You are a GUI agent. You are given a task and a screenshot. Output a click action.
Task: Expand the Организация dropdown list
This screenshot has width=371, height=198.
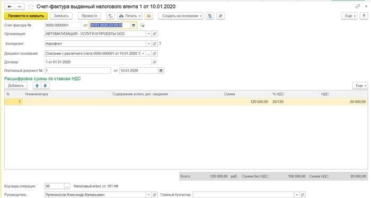[x=148, y=34]
